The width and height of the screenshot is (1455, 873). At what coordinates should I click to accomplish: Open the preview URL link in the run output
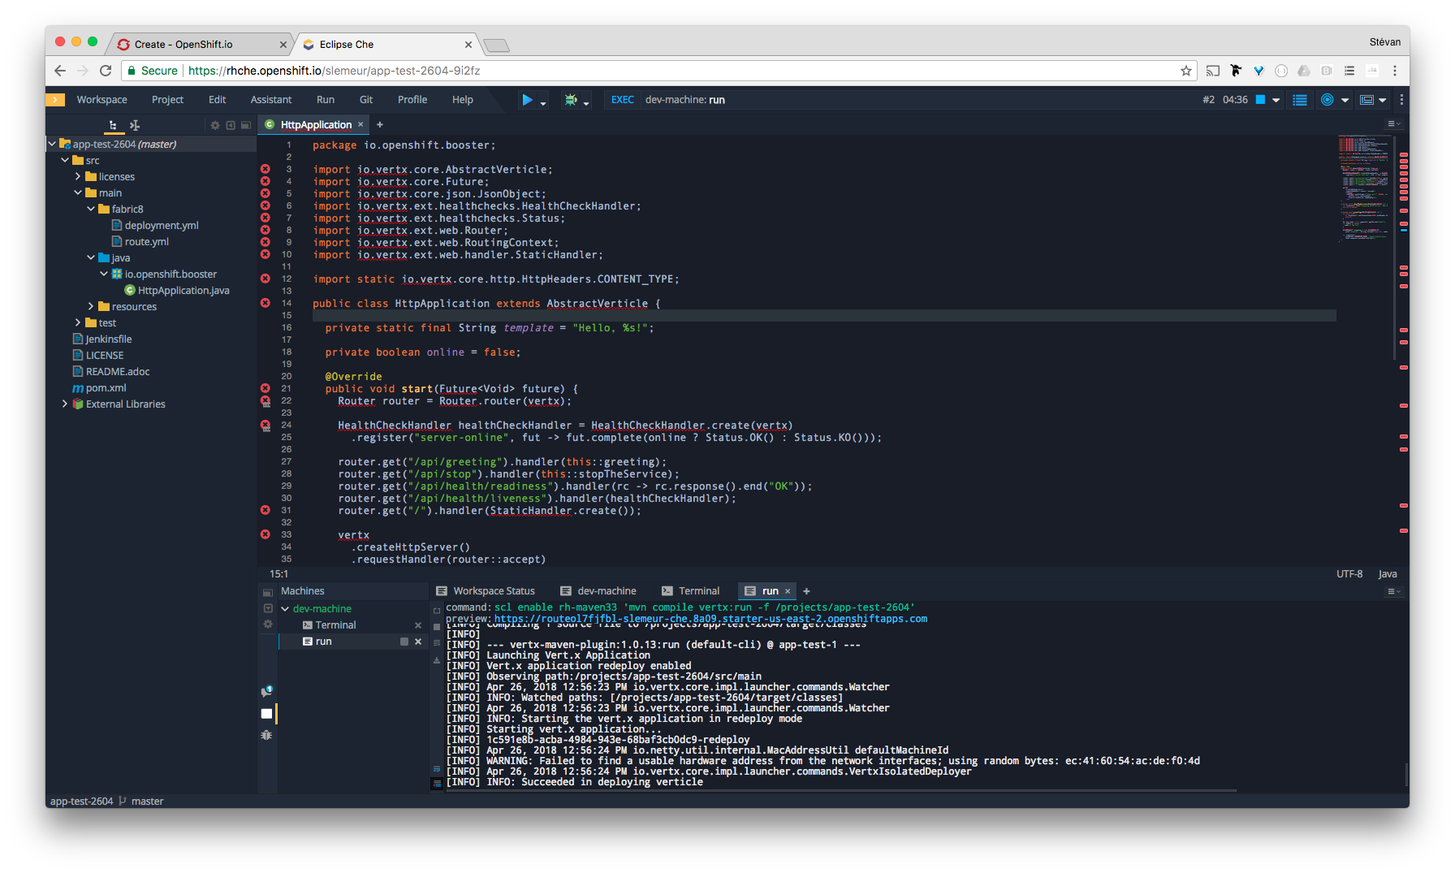(709, 618)
